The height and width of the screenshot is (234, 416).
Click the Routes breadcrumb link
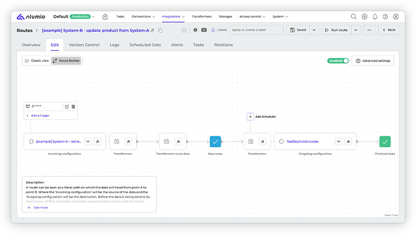click(25, 30)
